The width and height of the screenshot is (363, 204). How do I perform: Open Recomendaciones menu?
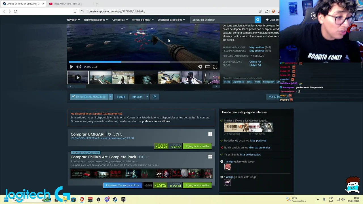click(x=96, y=20)
